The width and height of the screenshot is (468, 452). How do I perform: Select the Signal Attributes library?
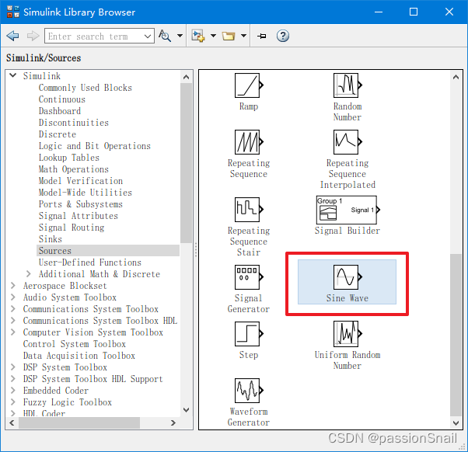[79, 216]
